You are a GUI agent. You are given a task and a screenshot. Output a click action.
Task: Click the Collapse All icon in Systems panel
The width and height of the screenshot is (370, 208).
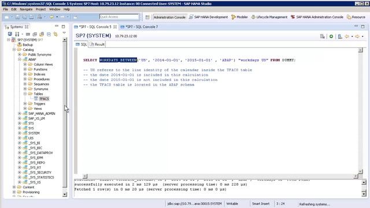click(49, 35)
